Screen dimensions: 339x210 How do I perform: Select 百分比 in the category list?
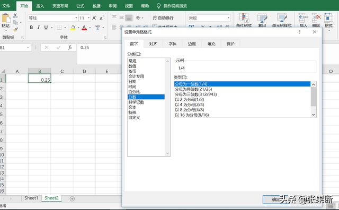134,92
